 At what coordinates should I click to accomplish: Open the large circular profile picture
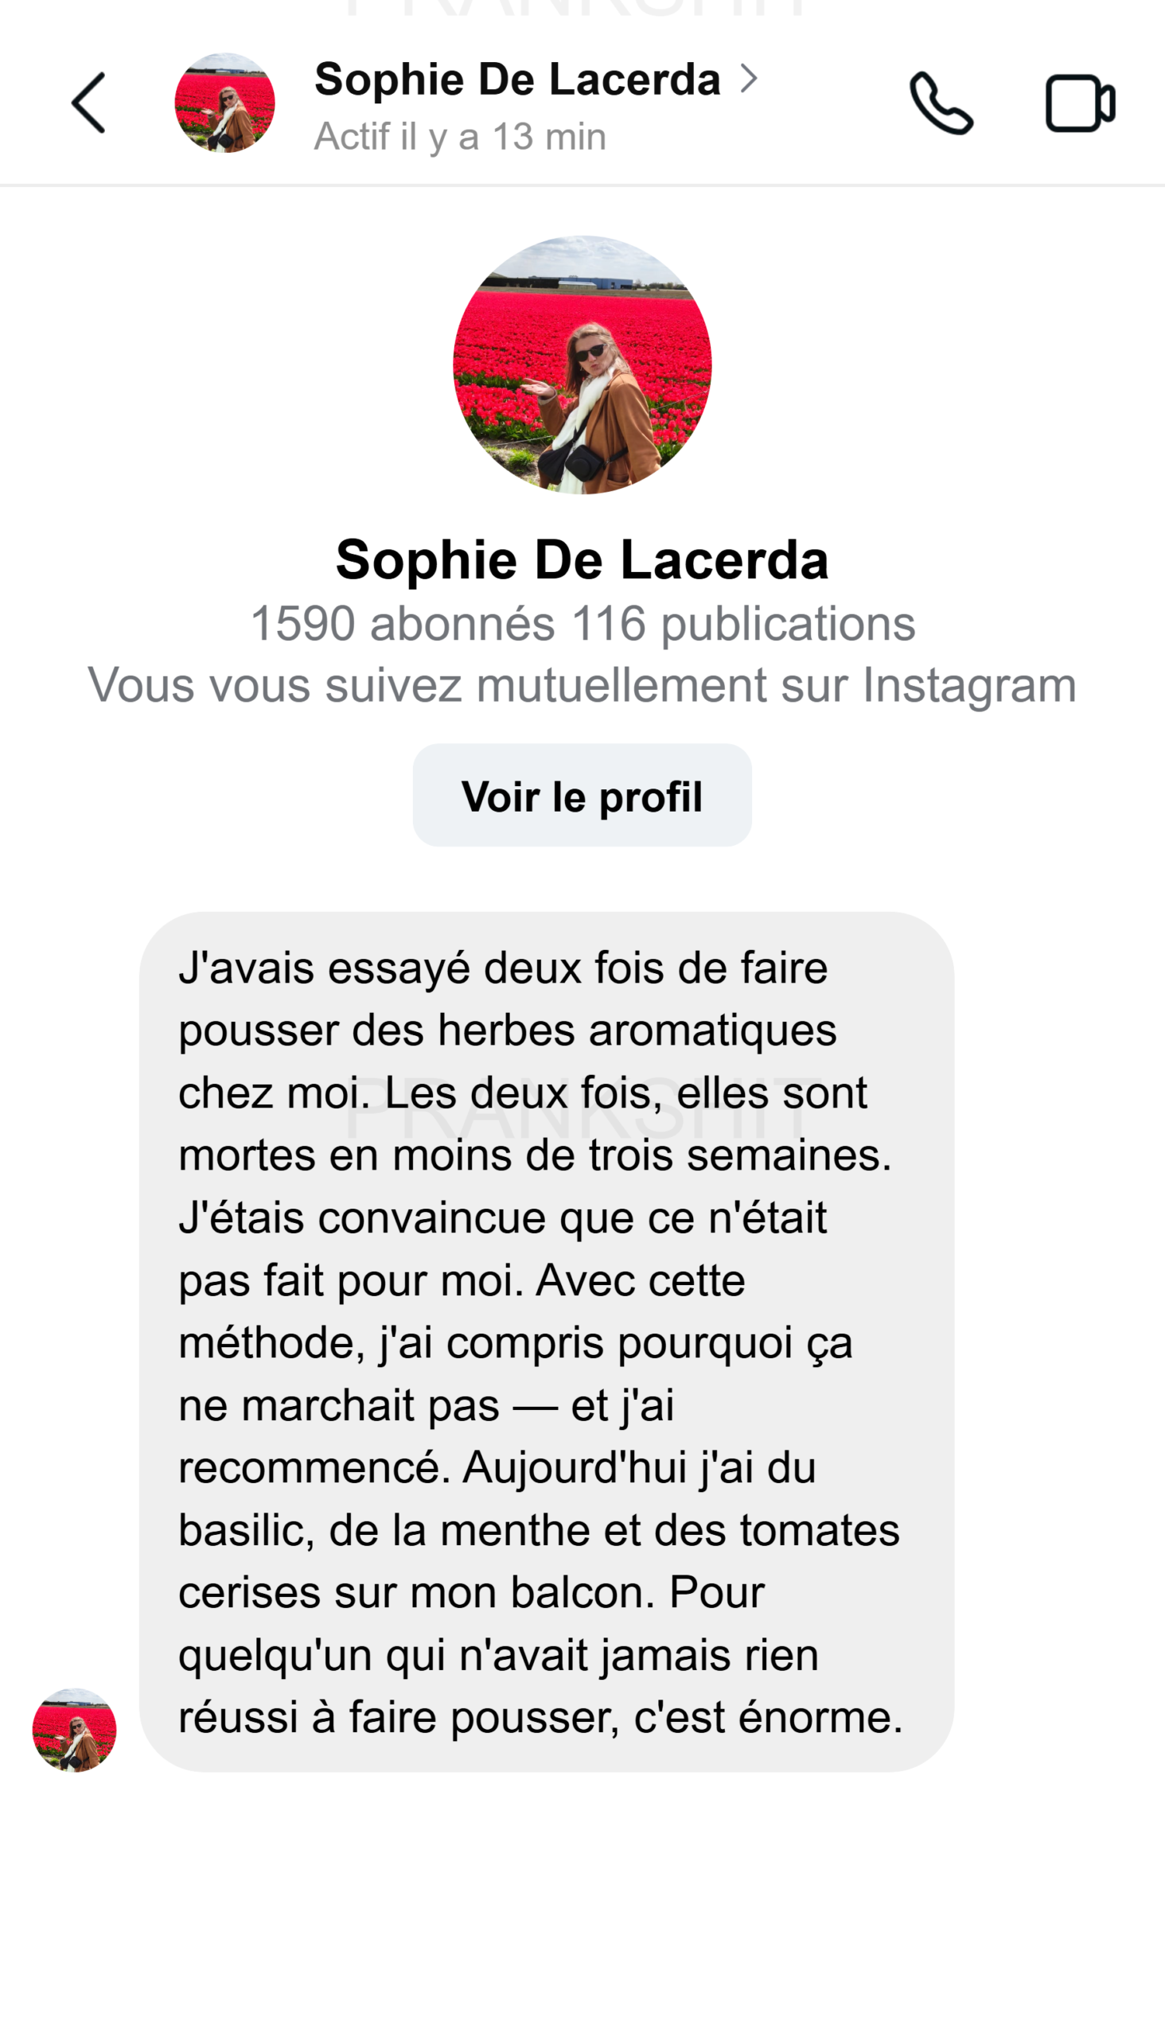(x=582, y=365)
